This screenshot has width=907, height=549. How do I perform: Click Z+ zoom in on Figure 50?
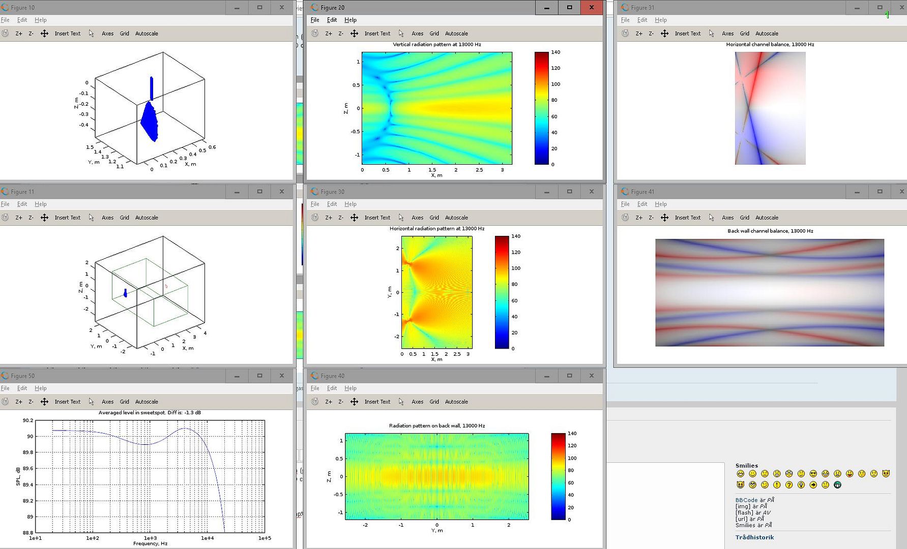[19, 402]
